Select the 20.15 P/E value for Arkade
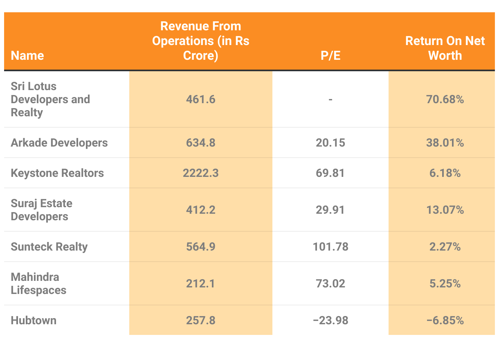Viewport: 499px width, 339px height. click(x=330, y=142)
